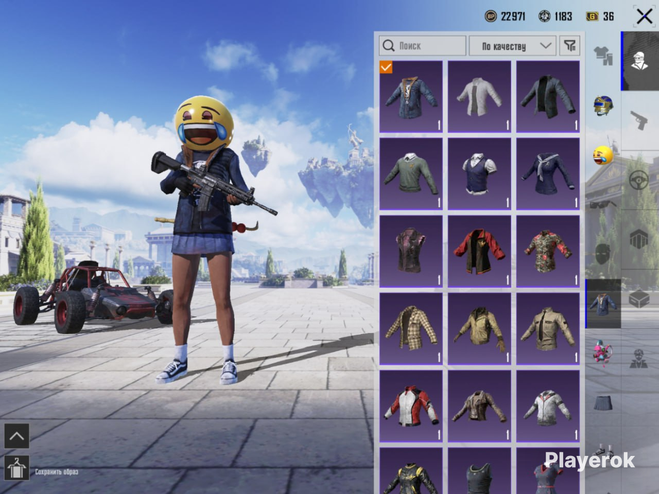Select the white button-up shirt
Image resolution: width=659 pixels, height=494 pixels.
tap(479, 97)
